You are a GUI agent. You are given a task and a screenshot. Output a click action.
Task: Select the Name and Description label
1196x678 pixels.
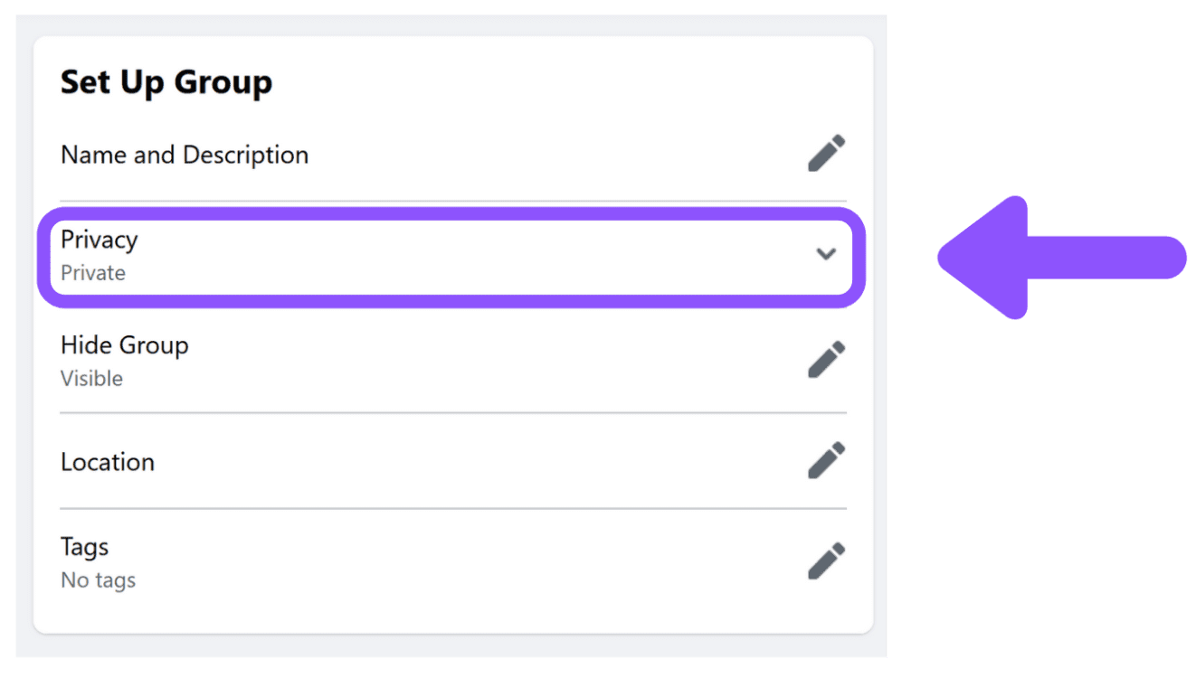(185, 155)
